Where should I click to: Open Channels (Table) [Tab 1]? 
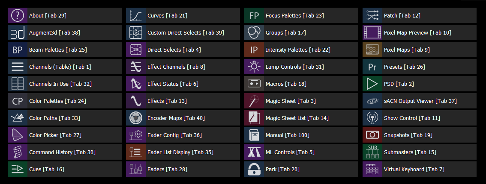[65, 67]
